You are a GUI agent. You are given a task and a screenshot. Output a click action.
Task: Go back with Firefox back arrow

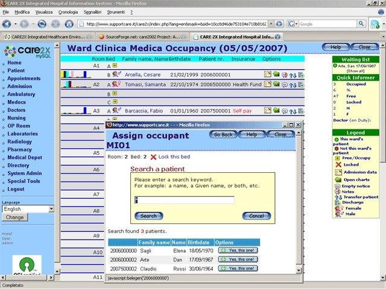(x=7, y=24)
